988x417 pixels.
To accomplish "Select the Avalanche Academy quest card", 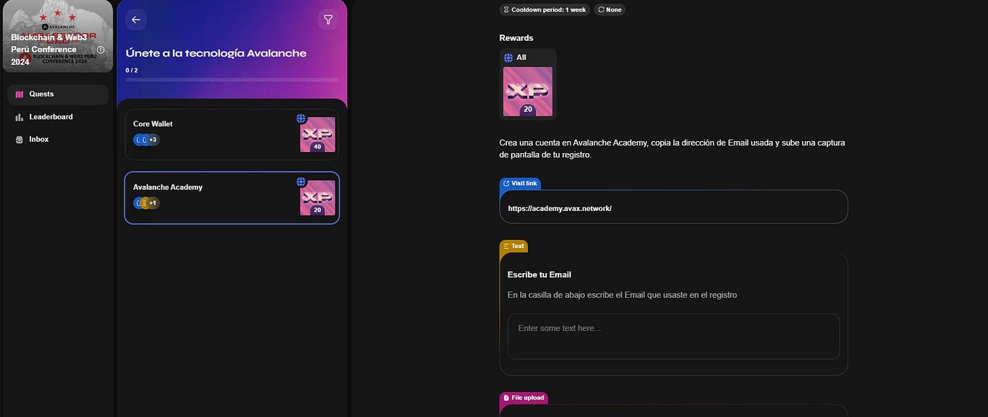I will [232, 197].
